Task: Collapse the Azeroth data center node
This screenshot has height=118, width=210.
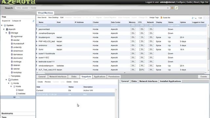Action: coord(4,29)
